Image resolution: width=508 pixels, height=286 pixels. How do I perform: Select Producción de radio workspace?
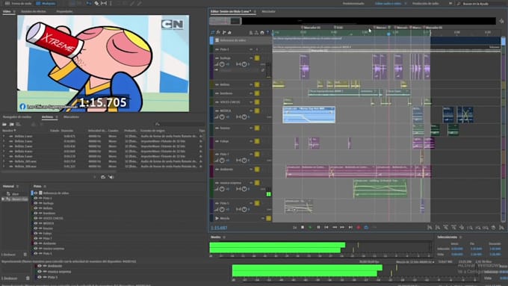click(426, 4)
